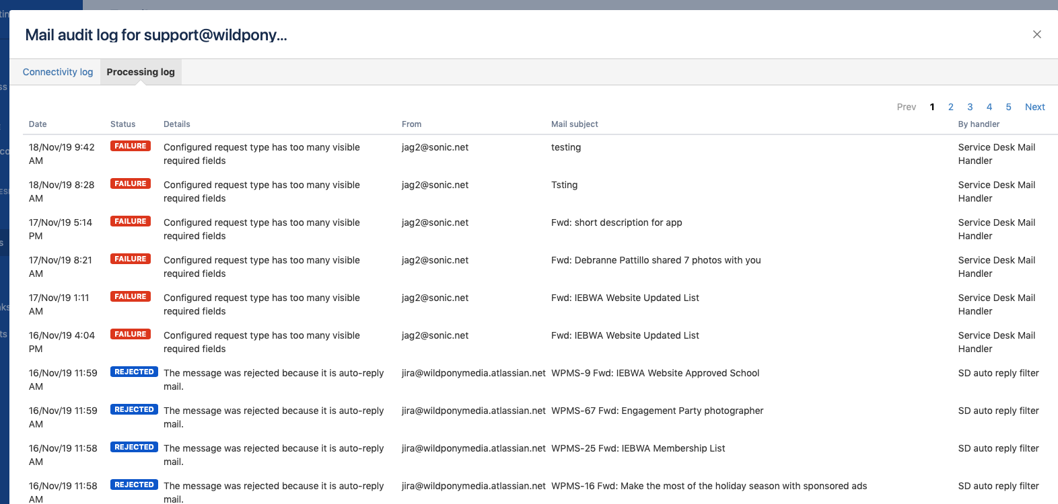The height and width of the screenshot is (504, 1058).
Task: Jump to page 3 of results
Action: tap(970, 107)
